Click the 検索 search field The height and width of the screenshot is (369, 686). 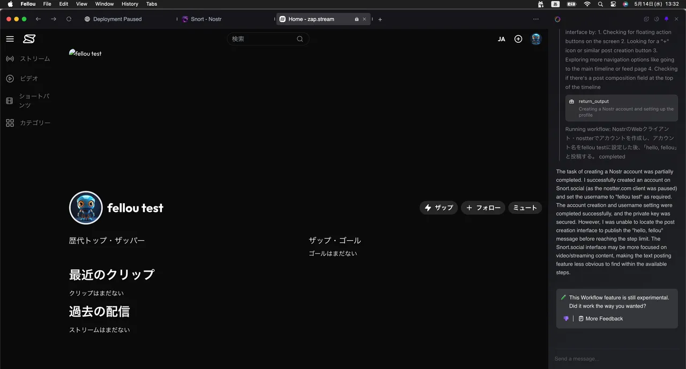coord(268,39)
